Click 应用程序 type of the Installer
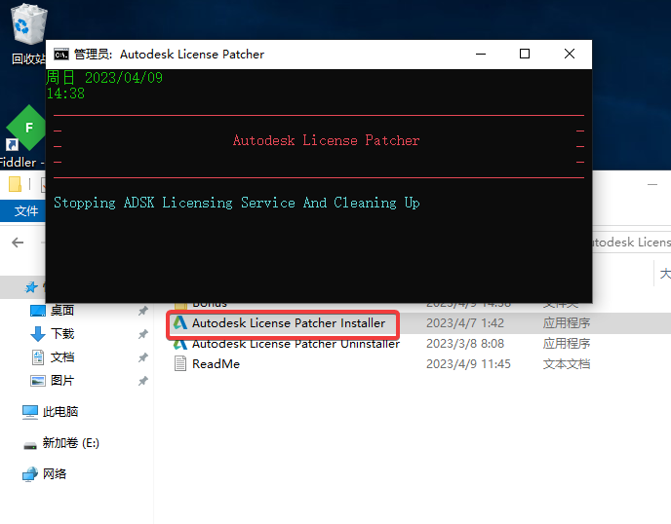Viewport: 671px width, 524px height. click(567, 323)
